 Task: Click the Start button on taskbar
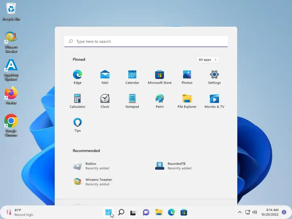[x=108, y=212]
